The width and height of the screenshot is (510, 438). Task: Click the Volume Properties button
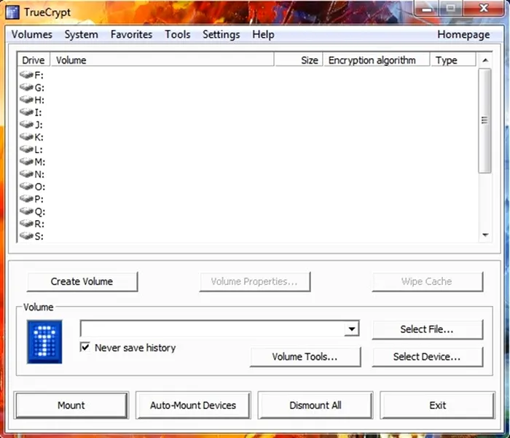coord(255,281)
